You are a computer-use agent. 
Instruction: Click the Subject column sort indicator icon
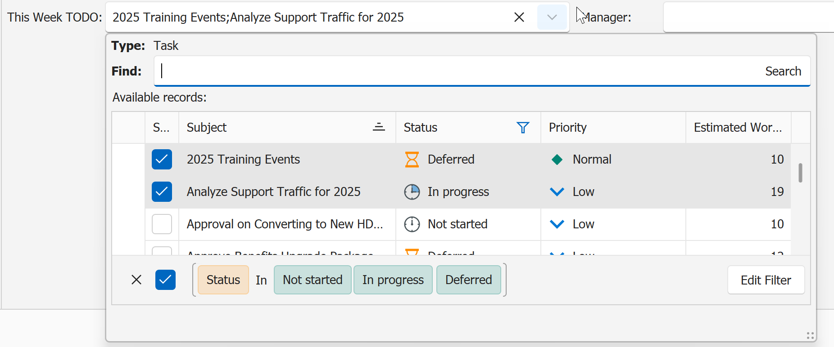(379, 128)
